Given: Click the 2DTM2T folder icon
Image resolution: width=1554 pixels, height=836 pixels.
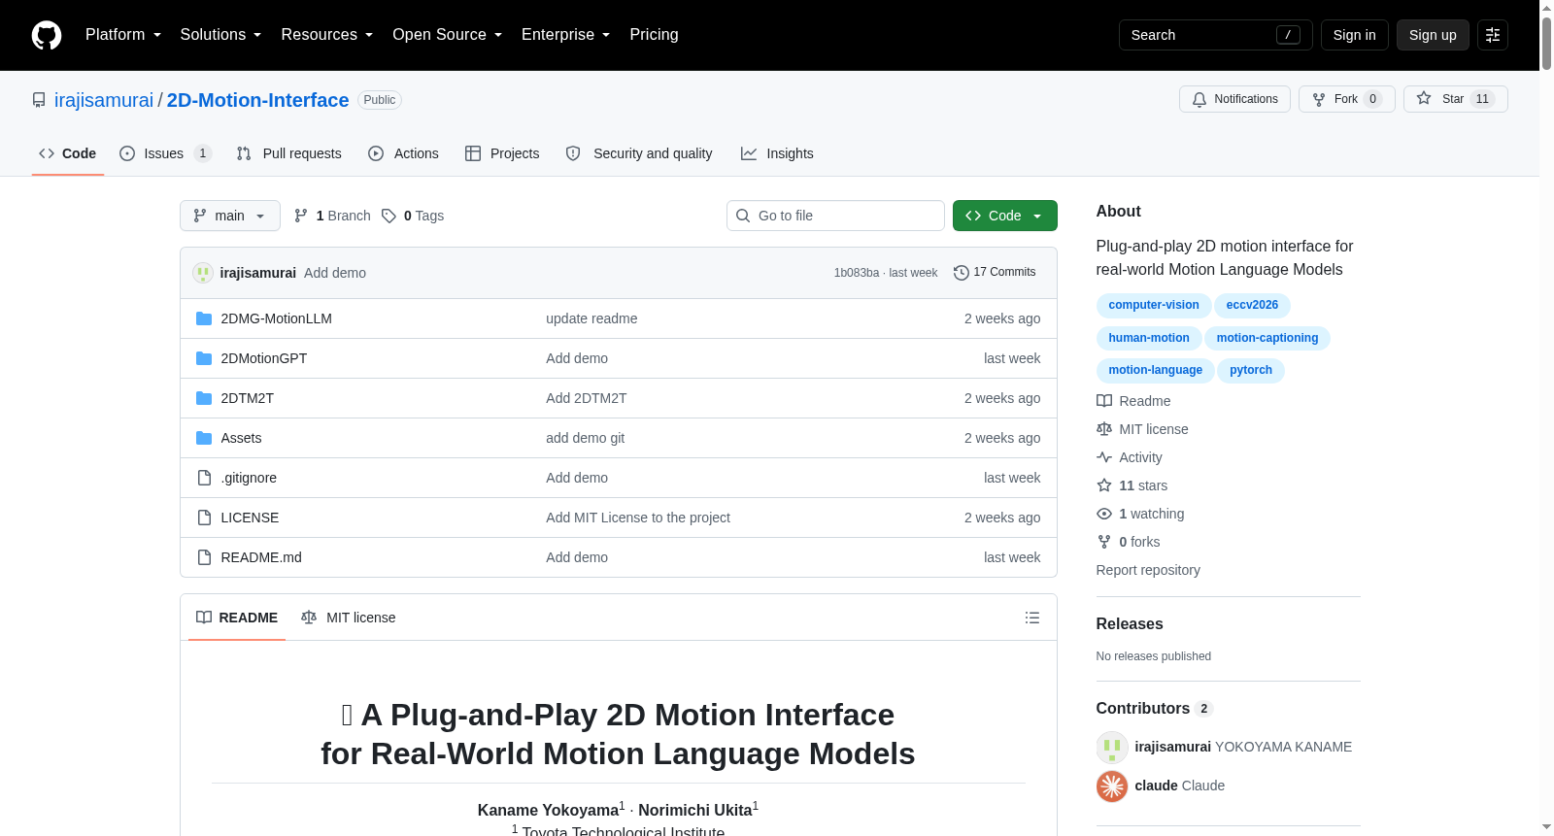Looking at the screenshot, I should [x=204, y=398].
